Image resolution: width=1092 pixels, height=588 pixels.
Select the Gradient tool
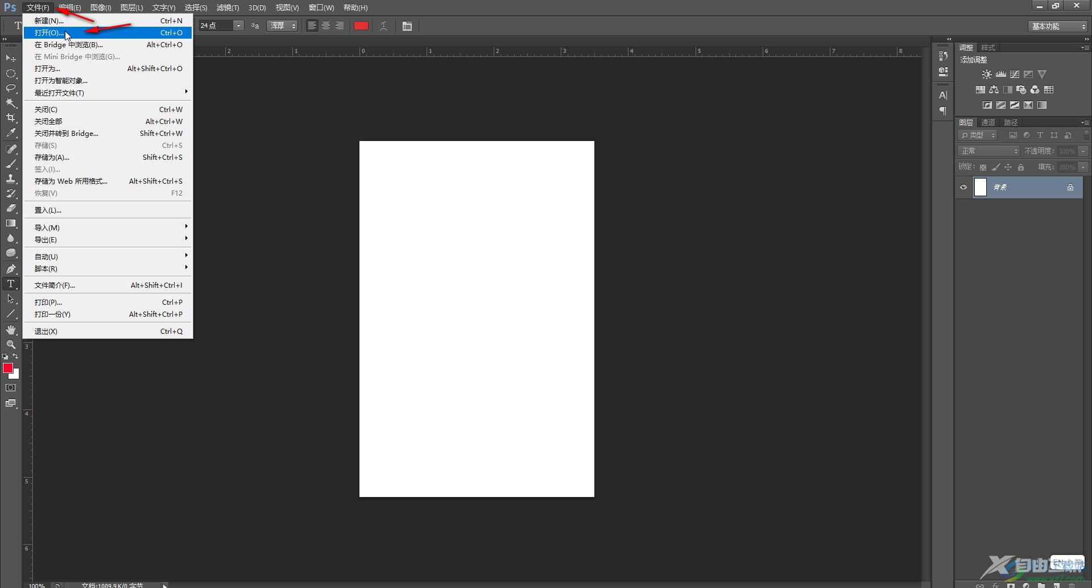pos(11,223)
